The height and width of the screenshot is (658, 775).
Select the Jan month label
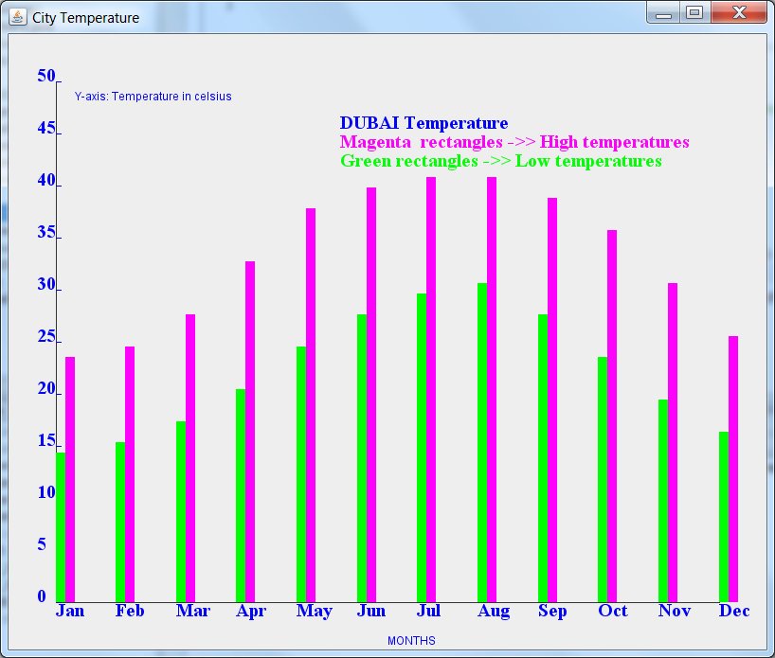point(69,611)
